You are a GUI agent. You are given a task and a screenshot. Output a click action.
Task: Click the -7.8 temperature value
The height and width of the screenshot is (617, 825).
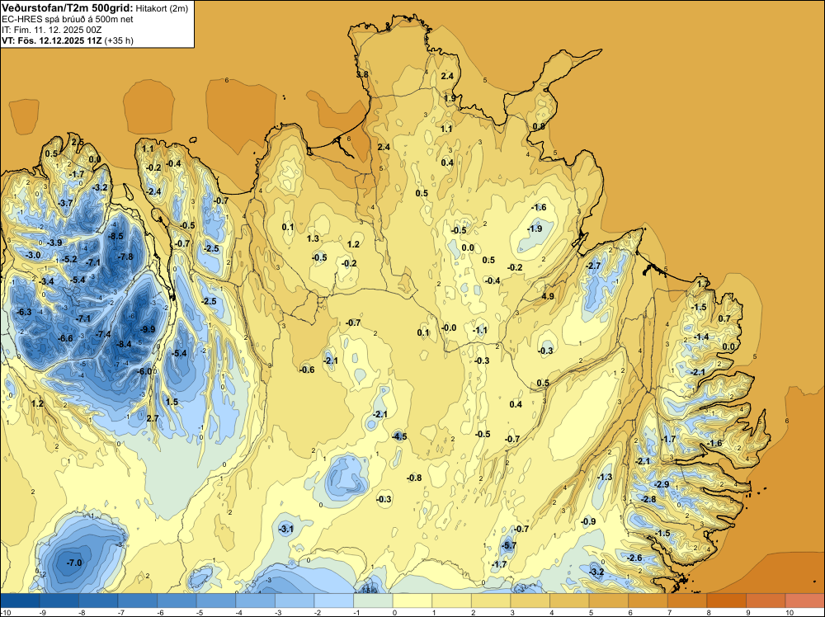pos(125,257)
